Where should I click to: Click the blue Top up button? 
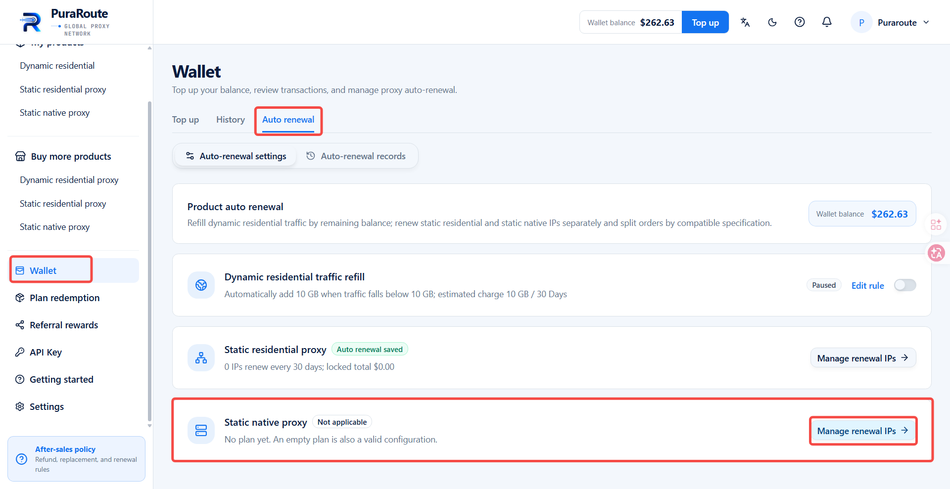(705, 22)
